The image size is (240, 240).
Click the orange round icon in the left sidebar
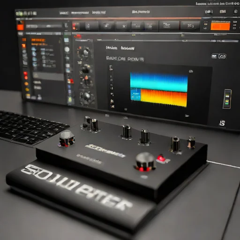pos(26,84)
